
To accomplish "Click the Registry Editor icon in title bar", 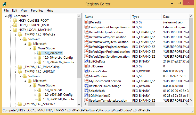I will click(x=5, y=4).
